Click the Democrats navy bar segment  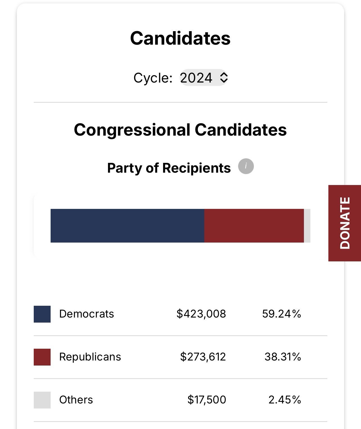point(127,226)
